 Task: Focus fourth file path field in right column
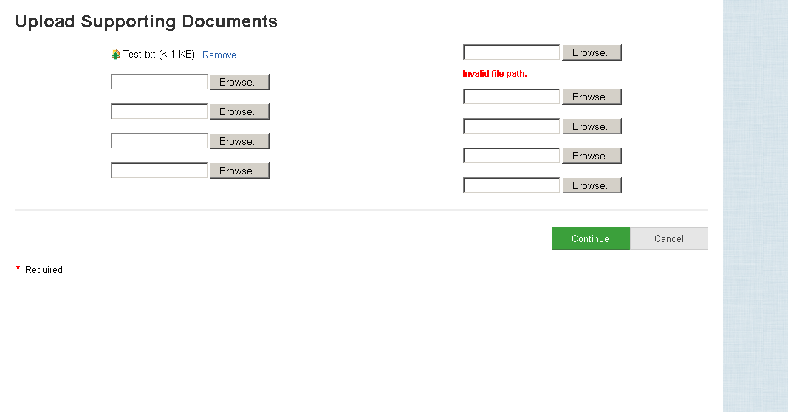(x=512, y=156)
